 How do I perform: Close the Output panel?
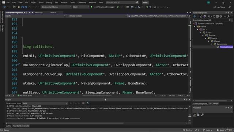point(189,99)
